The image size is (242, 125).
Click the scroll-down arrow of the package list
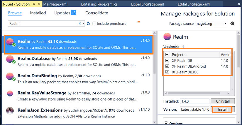(x=155, y=122)
